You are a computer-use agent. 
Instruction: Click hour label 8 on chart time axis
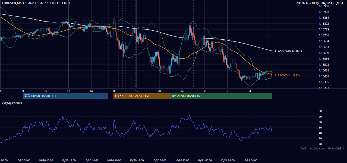click(x=23, y=91)
